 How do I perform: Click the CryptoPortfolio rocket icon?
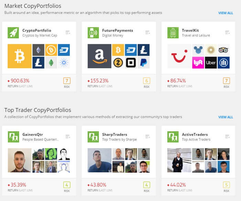[x=13, y=33]
